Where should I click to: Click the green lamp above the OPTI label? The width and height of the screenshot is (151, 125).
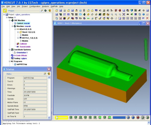coord(105,117)
